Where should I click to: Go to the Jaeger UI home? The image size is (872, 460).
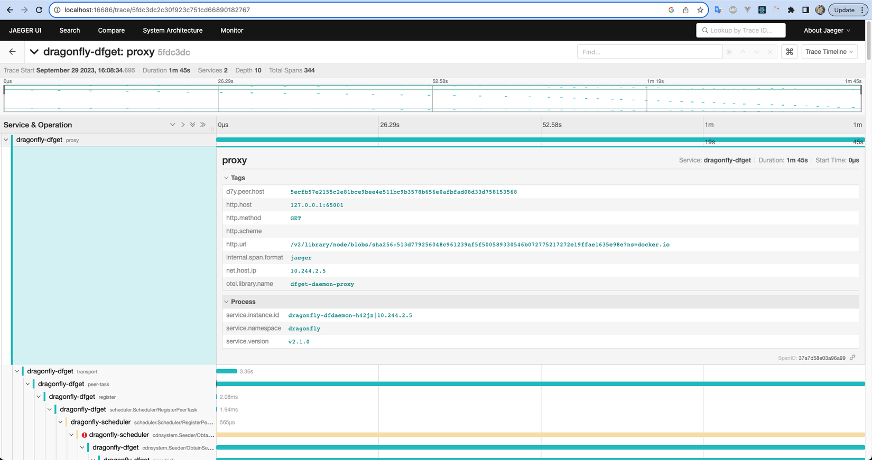tap(25, 30)
